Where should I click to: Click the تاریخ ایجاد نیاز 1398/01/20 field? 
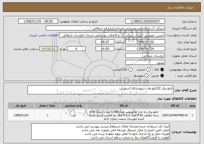pos(145,42)
